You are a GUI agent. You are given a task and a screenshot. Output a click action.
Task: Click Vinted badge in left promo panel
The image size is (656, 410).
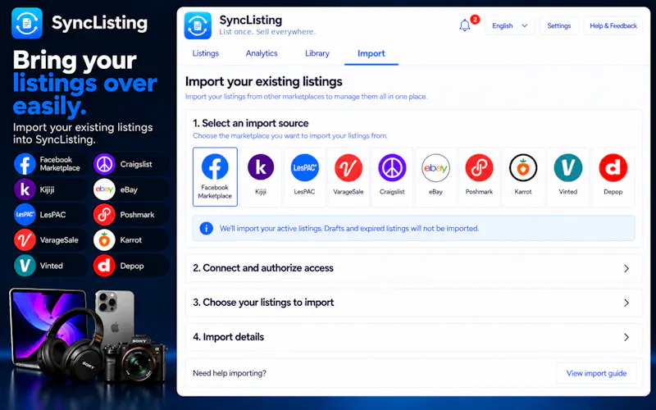(x=49, y=266)
